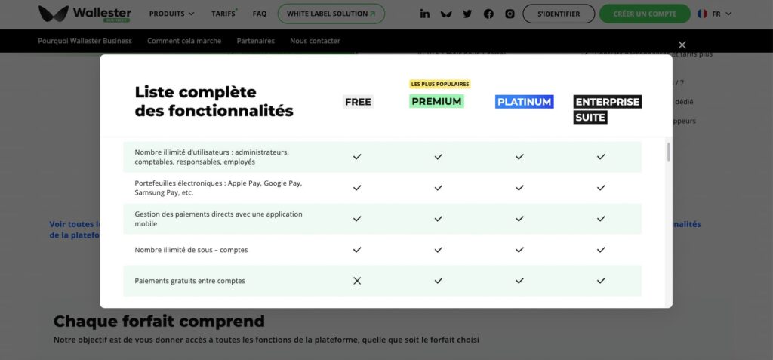
Task: Click the French flag icon
Action: coord(702,14)
